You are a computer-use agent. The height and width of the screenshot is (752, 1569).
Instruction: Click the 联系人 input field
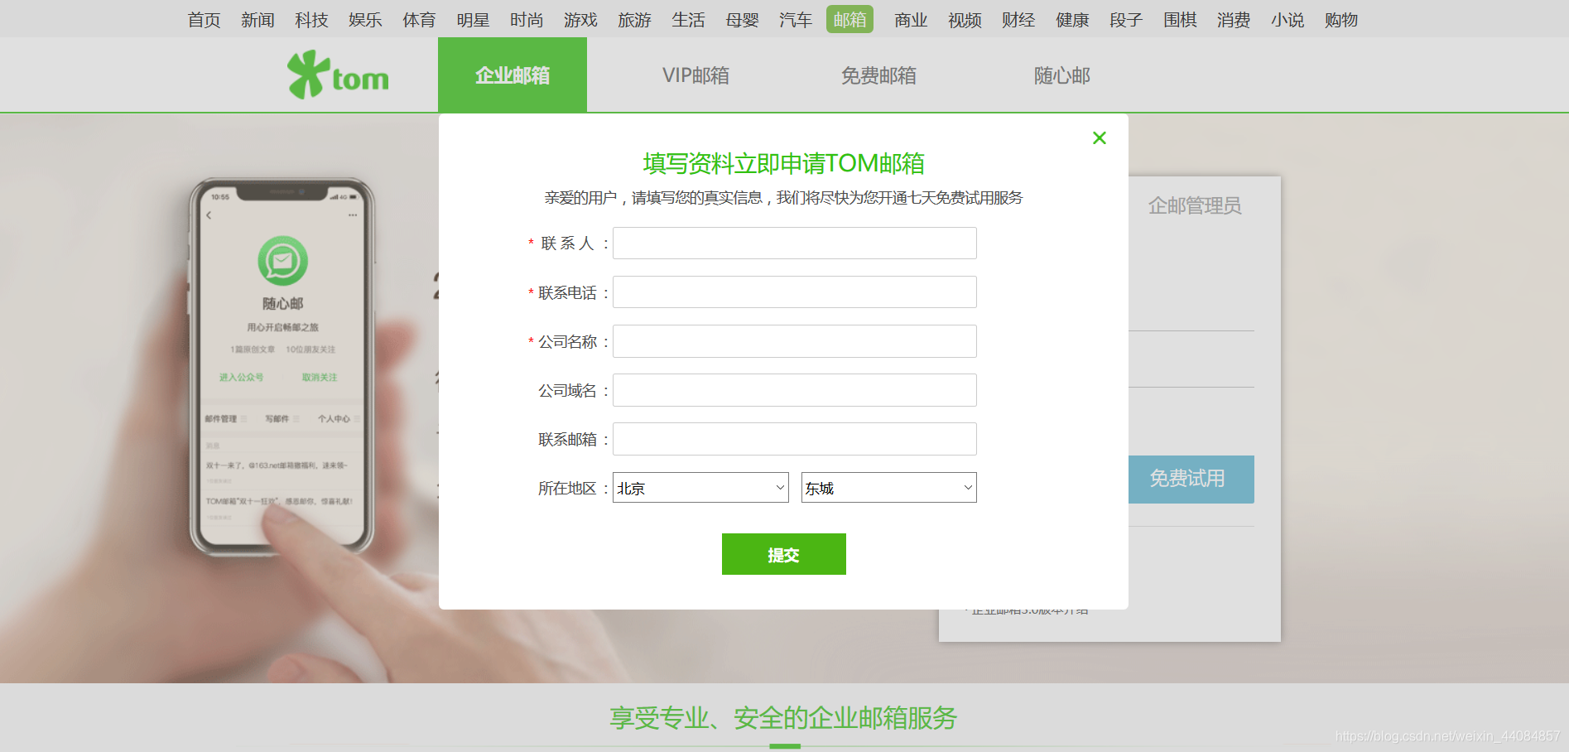coord(793,243)
